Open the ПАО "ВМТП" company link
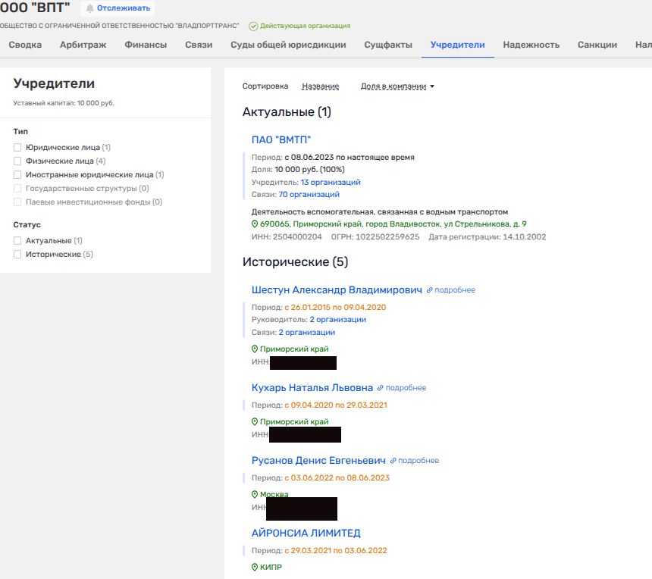This screenshot has width=652, height=579. pos(281,139)
